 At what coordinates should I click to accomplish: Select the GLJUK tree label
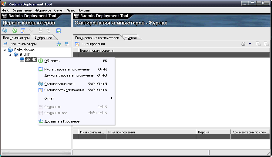tap(25, 55)
